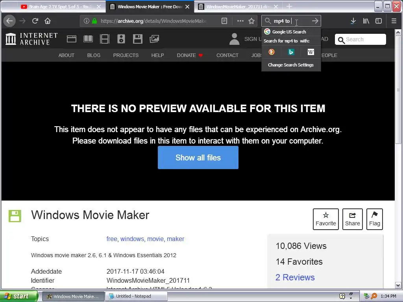Search with DuckDuckGo engine icon

(x=272, y=52)
